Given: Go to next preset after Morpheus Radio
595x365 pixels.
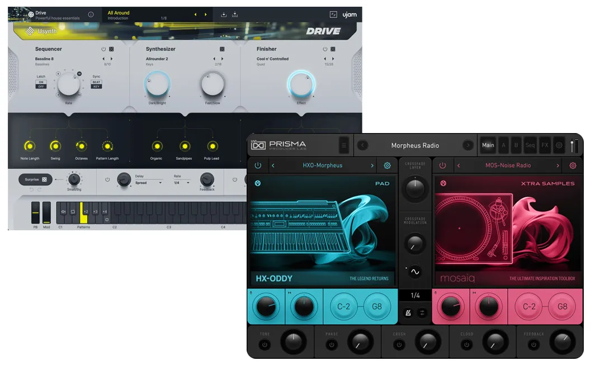Looking at the screenshot, I should 467,145.
